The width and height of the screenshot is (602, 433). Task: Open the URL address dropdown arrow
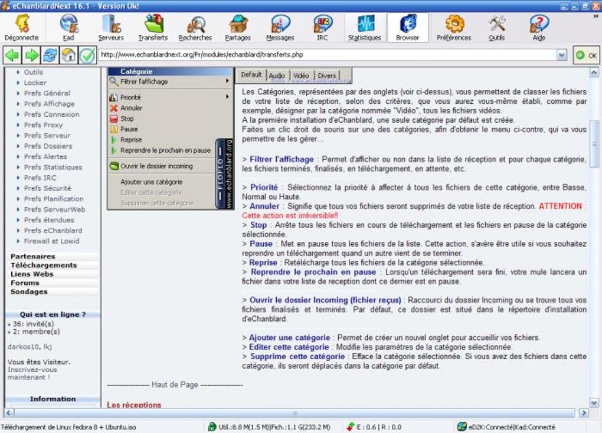pos(562,55)
